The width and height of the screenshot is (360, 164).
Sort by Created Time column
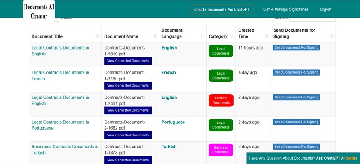[253, 34]
